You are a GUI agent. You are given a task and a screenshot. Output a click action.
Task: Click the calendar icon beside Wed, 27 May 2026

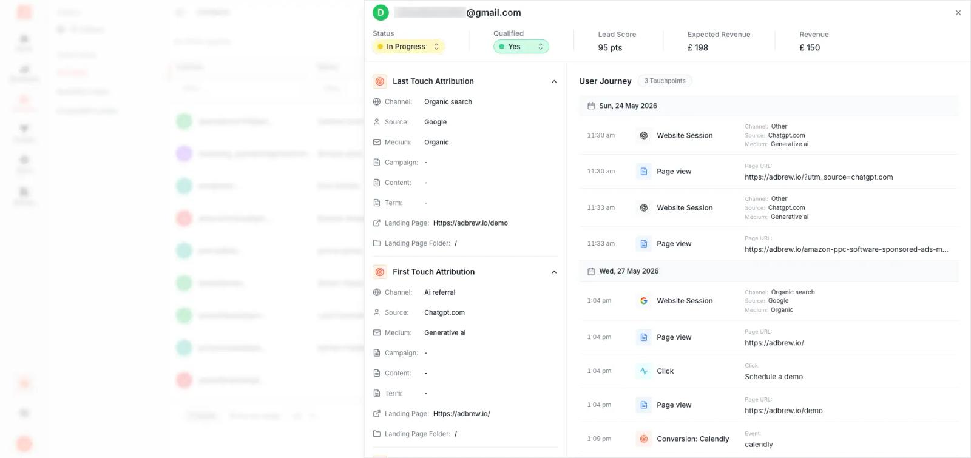[591, 271]
